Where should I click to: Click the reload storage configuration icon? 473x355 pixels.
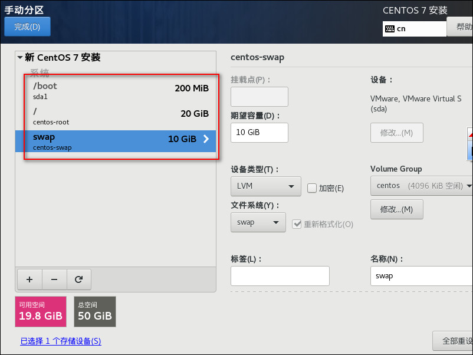[78, 280]
